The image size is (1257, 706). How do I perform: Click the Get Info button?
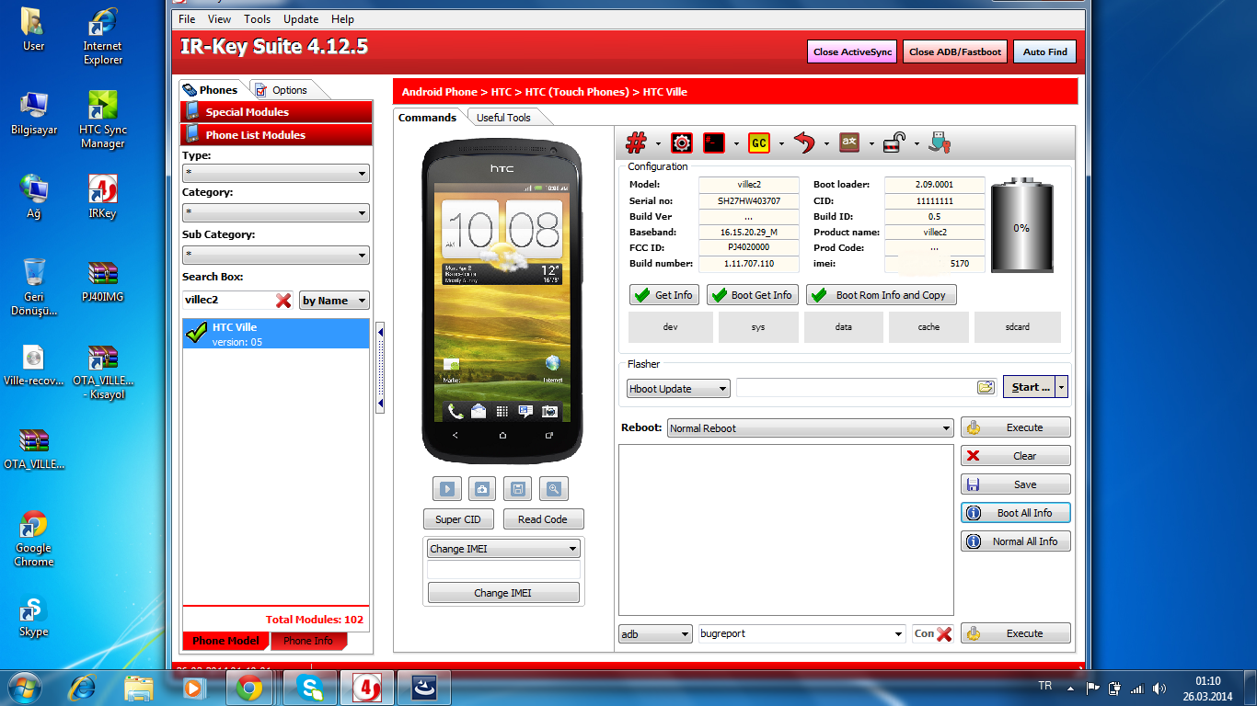(663, 295)
